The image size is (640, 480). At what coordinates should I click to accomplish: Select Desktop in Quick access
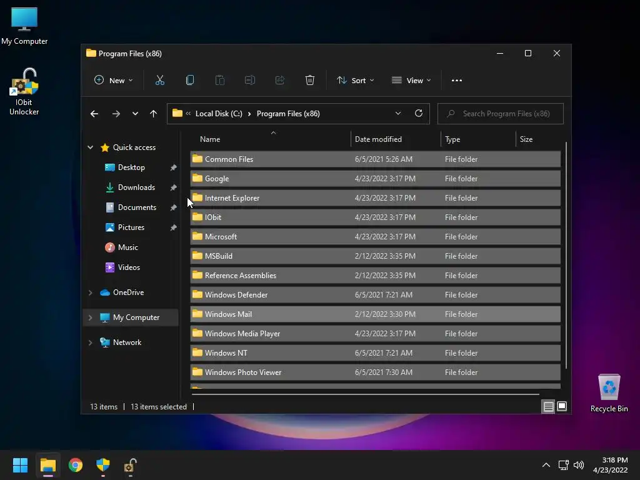click(131, 167)
